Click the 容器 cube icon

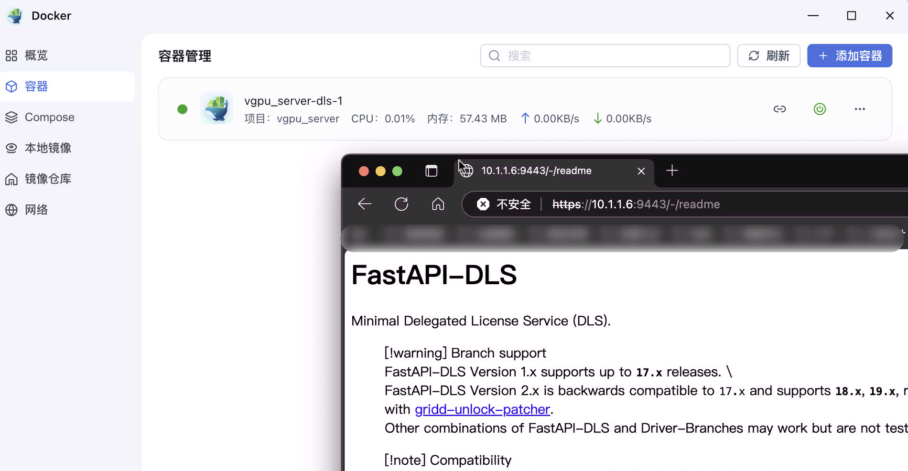(x=11, y=86)
